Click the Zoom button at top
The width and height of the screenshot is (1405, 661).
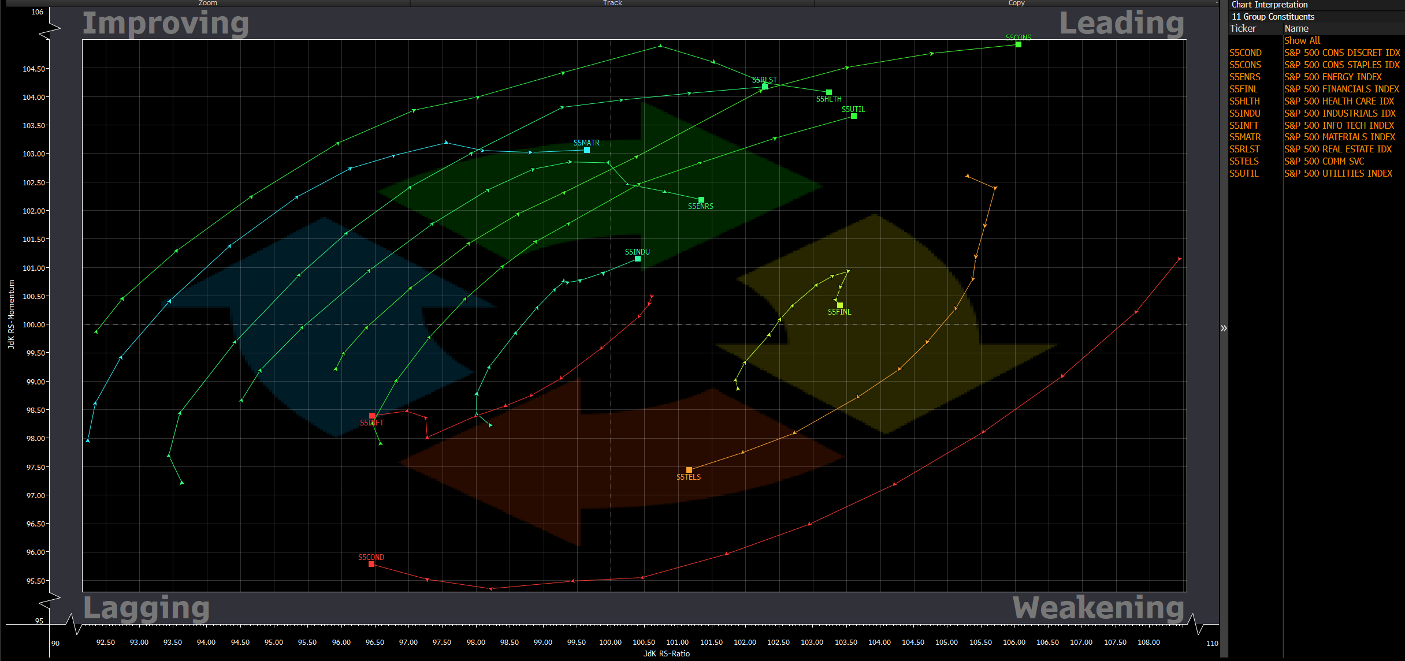pos(208,3)
